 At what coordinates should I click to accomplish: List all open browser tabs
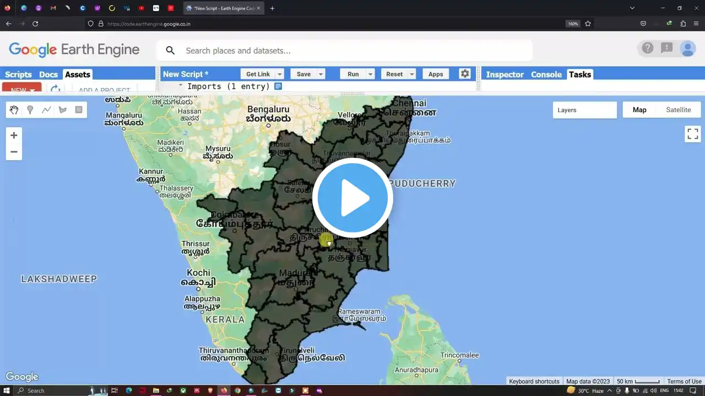click(x=632, y=8)
